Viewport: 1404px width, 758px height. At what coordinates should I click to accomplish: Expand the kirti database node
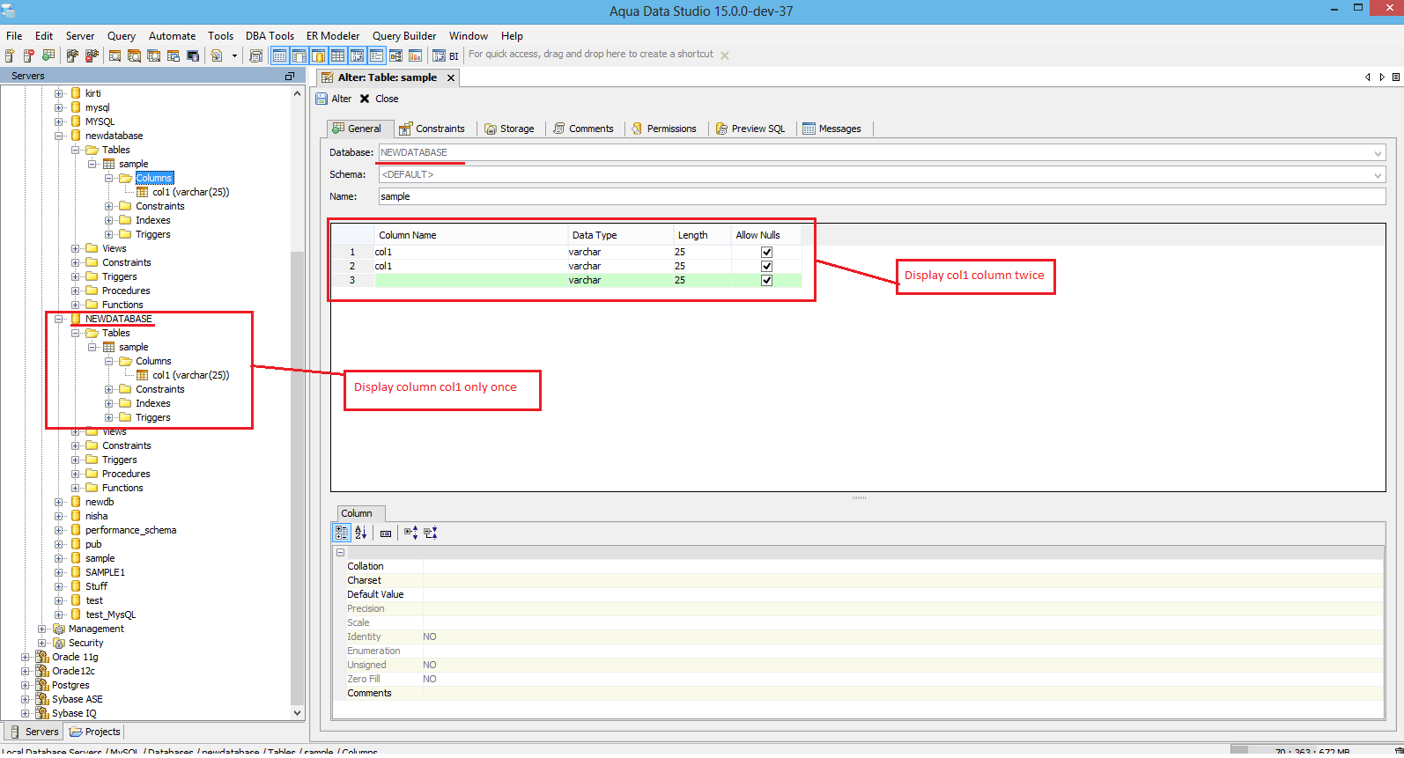59,93
